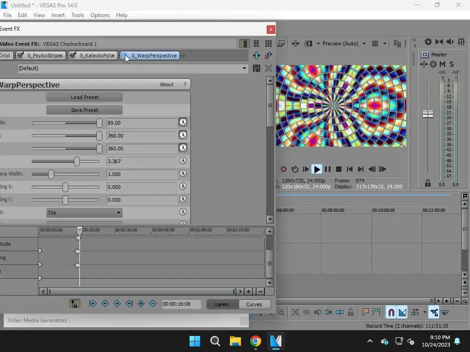470x352 pixels.
Task: Toggle Lock Envelopes to Events icon
Action: click(x=434, y=313)
